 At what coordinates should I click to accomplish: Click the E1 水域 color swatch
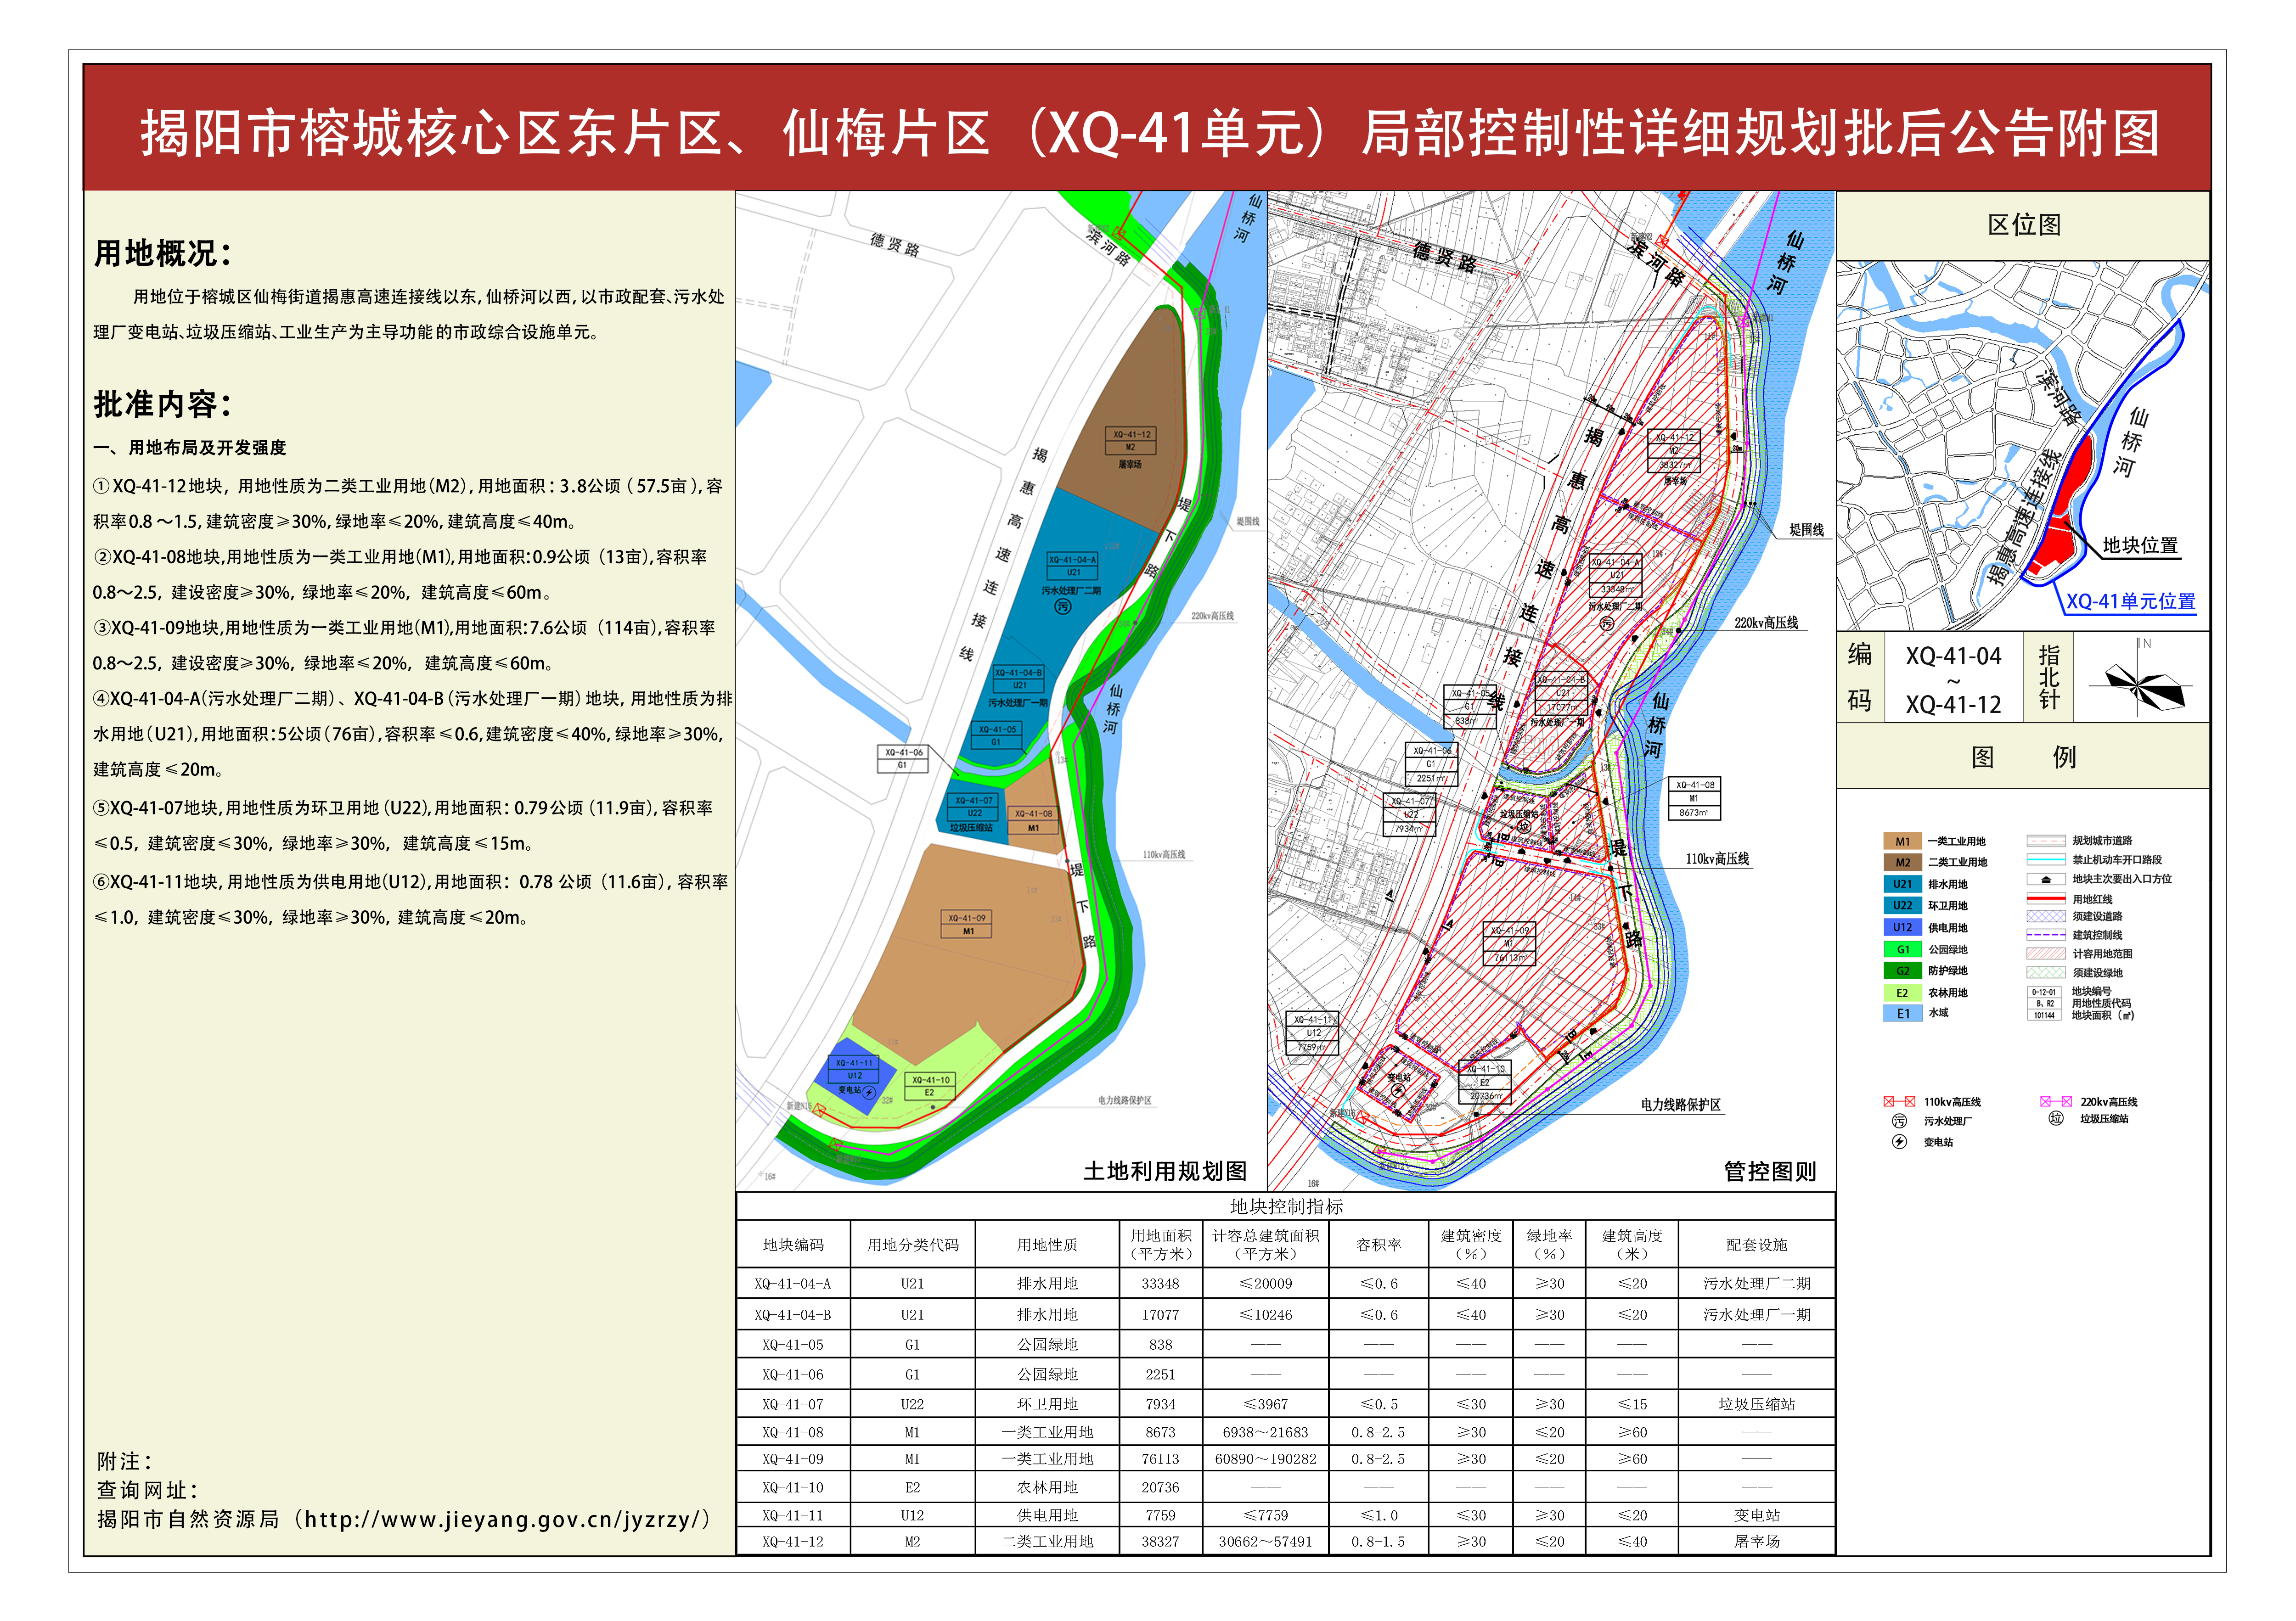(1902, 1013)
